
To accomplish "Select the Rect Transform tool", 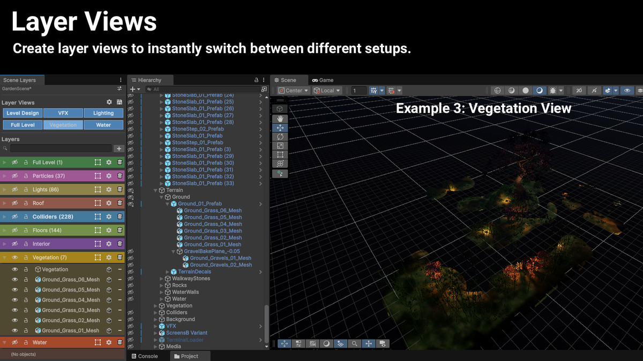I will click(x=280, y=154).
